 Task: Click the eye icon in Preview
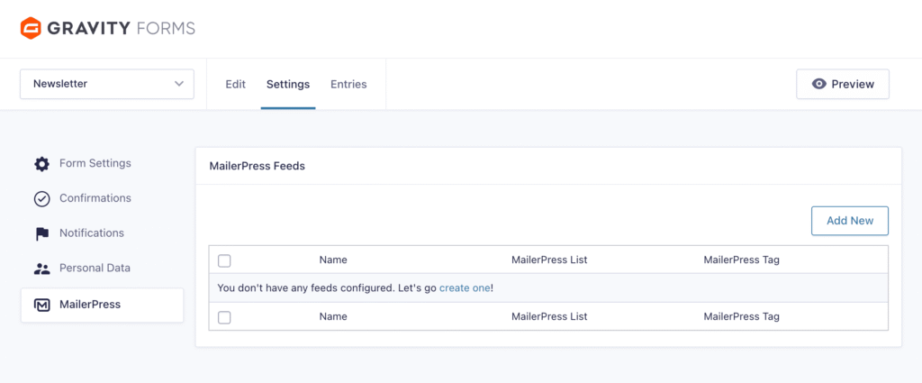click(x=818, y=84)
